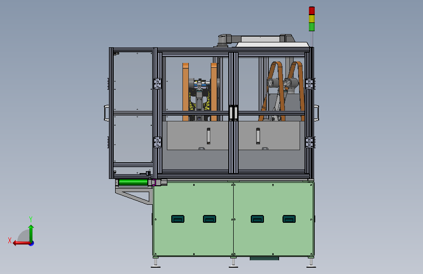Select the leveling foot under the cabinet's center

pos(233,263)
